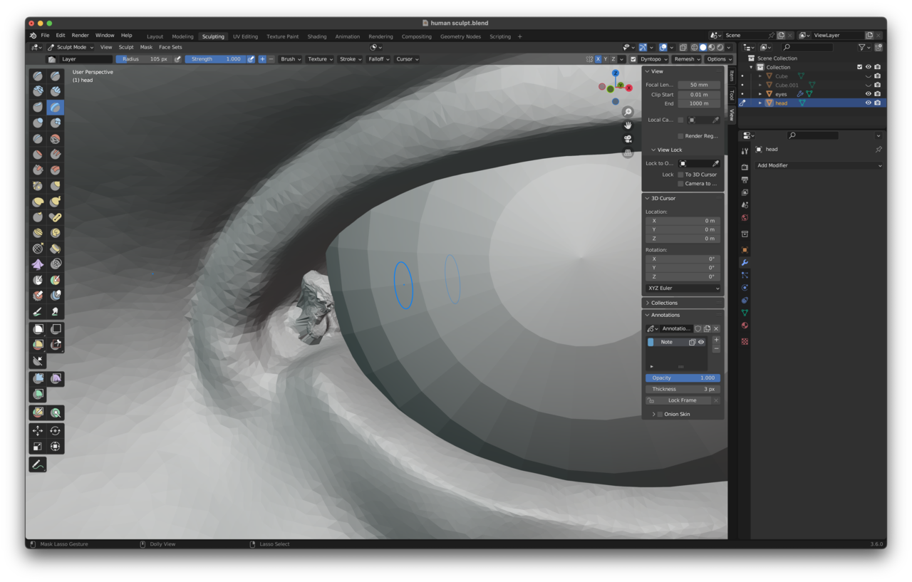Click the Annotate pencil tool in toolbar
The width and height of the screenshot is (912, 582).
38,464
